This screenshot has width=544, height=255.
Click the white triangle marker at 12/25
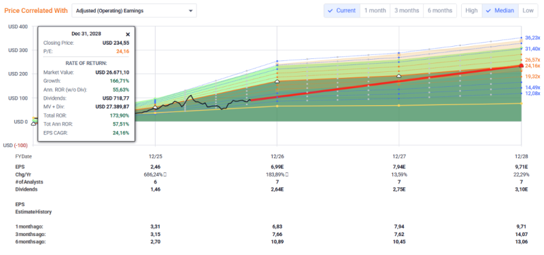pos(155,107)
